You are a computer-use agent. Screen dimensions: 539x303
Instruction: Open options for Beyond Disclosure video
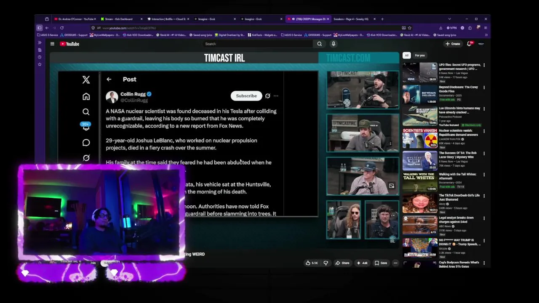point(484,88)
